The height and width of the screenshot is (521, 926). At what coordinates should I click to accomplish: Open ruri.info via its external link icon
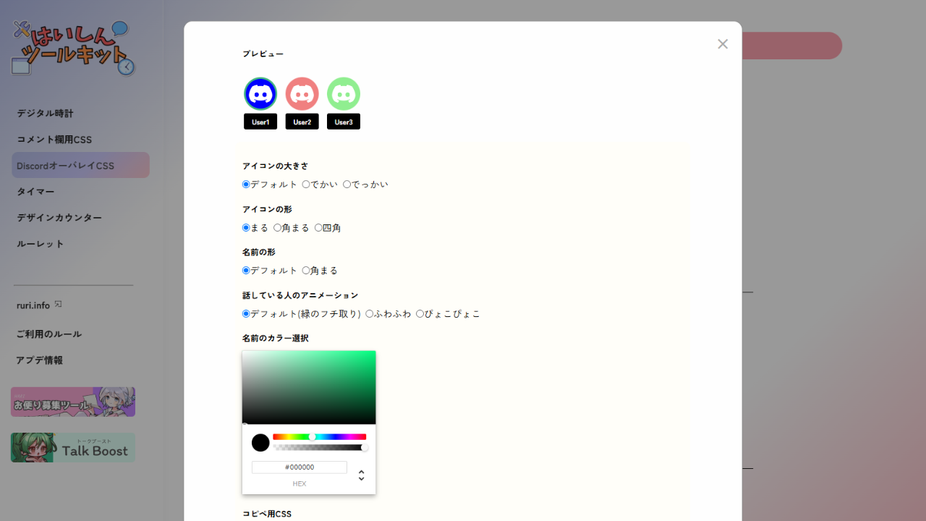(x=57, y=303)
